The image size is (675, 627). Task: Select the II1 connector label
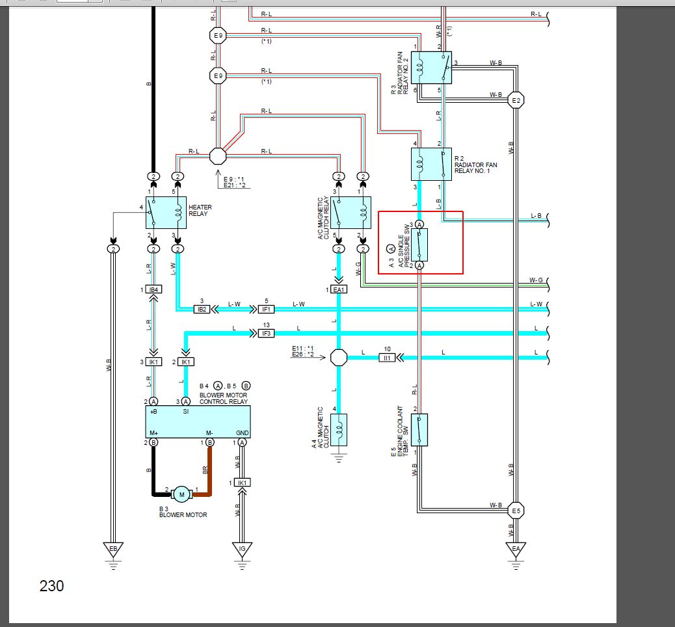(387, 358)
